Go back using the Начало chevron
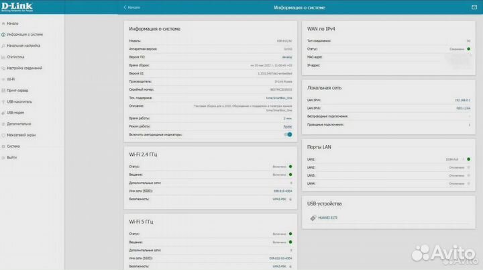Screen dimensions: 483x270 125,7
